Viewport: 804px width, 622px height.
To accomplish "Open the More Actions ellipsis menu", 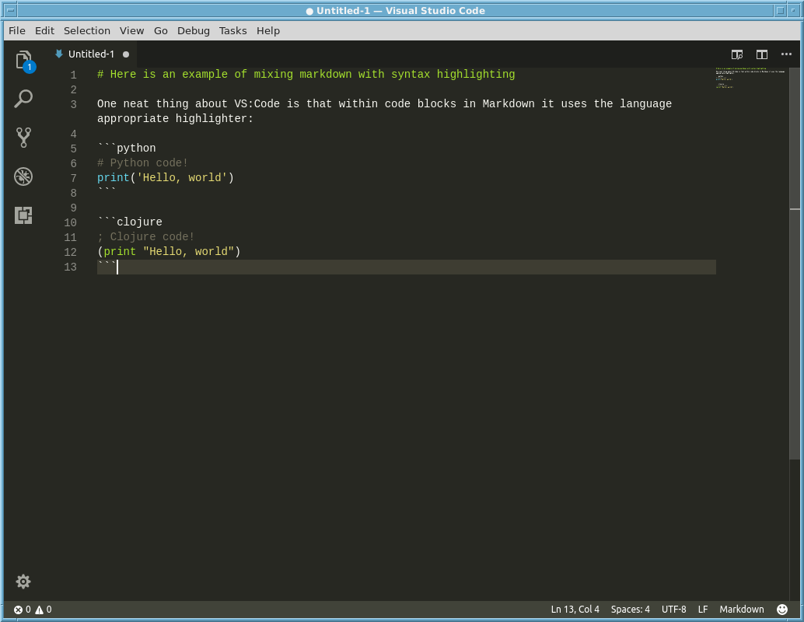I will coord(786,54).
